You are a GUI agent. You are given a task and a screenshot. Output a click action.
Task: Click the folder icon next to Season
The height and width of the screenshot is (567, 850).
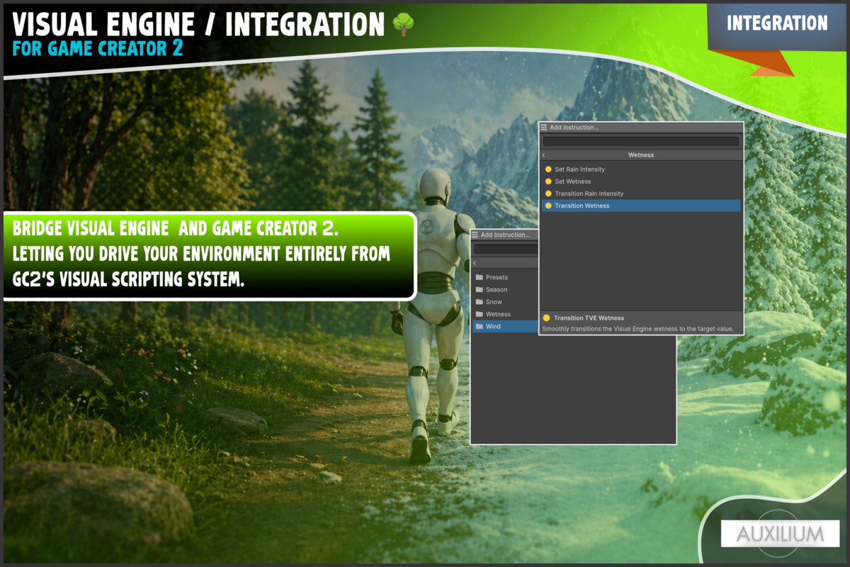480,289
